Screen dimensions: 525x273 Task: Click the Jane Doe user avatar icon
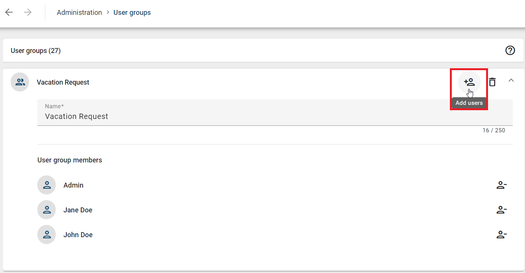click(46, 210)
